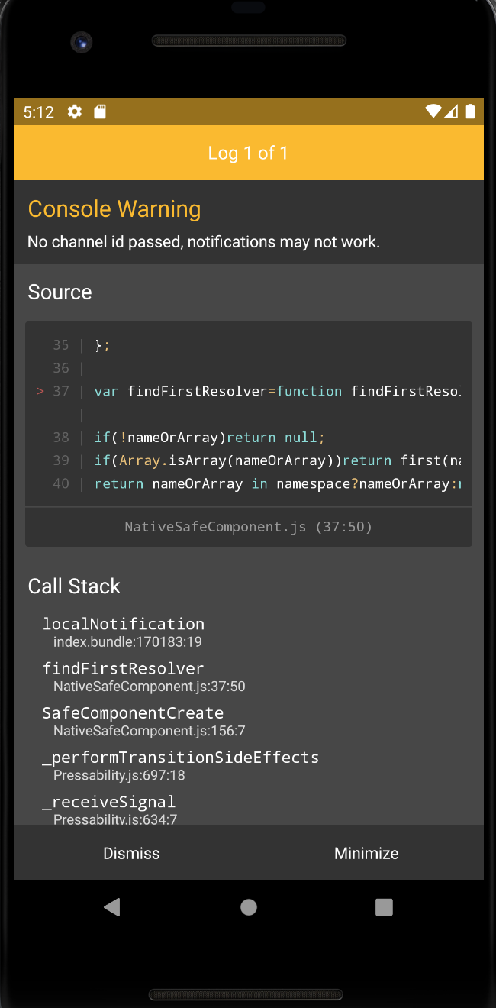Tap the settings gear in status bar

pos(75,112)
